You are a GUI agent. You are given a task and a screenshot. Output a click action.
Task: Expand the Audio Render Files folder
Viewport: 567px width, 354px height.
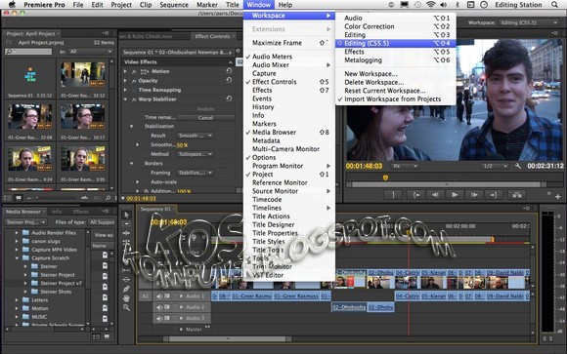point(17,233)
